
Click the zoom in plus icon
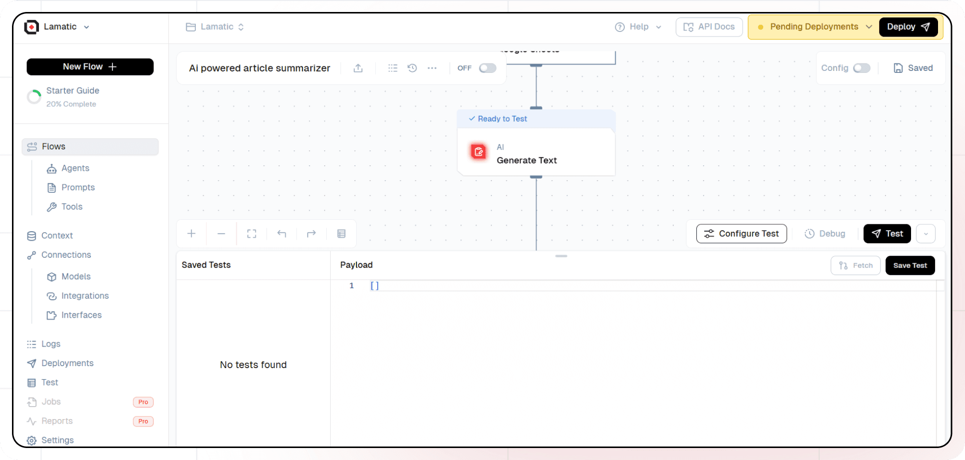pyautogui.click(x=191, y=234)
